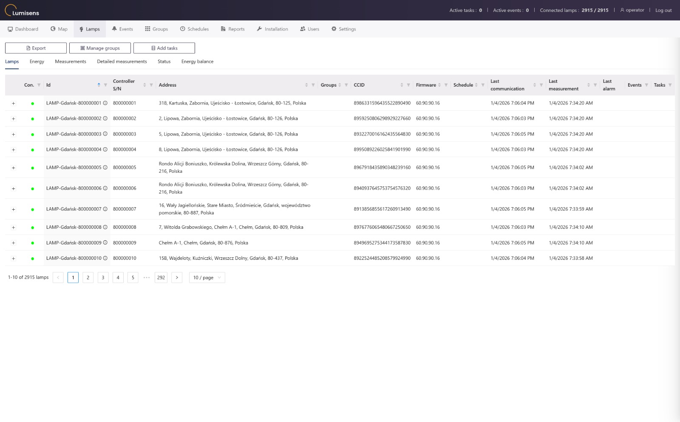Image resolution: width=680 pixels, height=422 pixels.
Task: Open info icon for LAMP-Gdańsk-800000007
Action: tap(105, 209)
